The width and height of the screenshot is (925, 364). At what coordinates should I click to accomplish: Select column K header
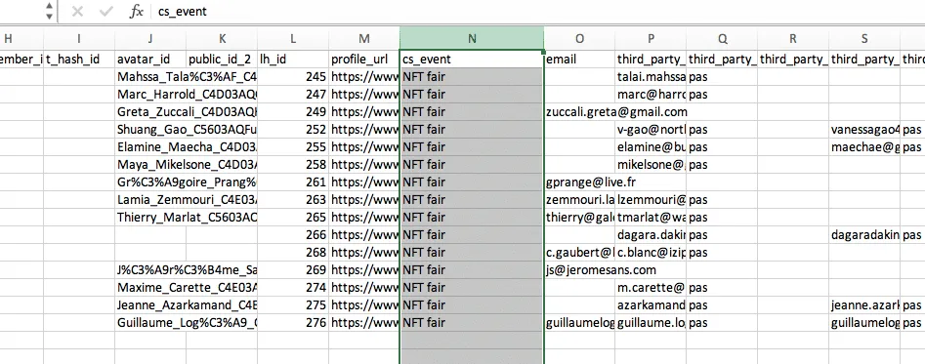click(x=222, y=39)
